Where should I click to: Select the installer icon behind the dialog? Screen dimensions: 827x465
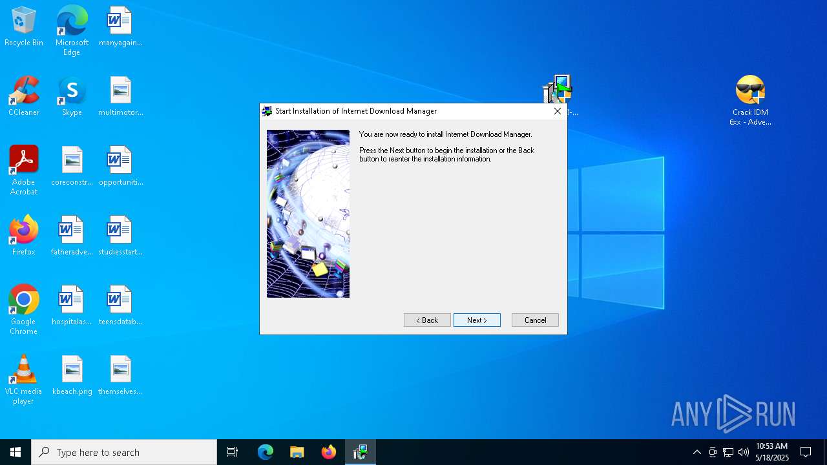point(558,88)
